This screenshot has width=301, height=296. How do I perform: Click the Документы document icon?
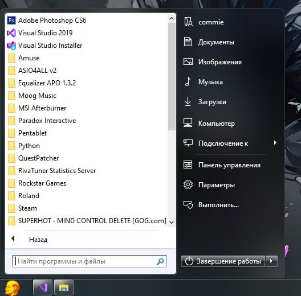coord(188,42)
